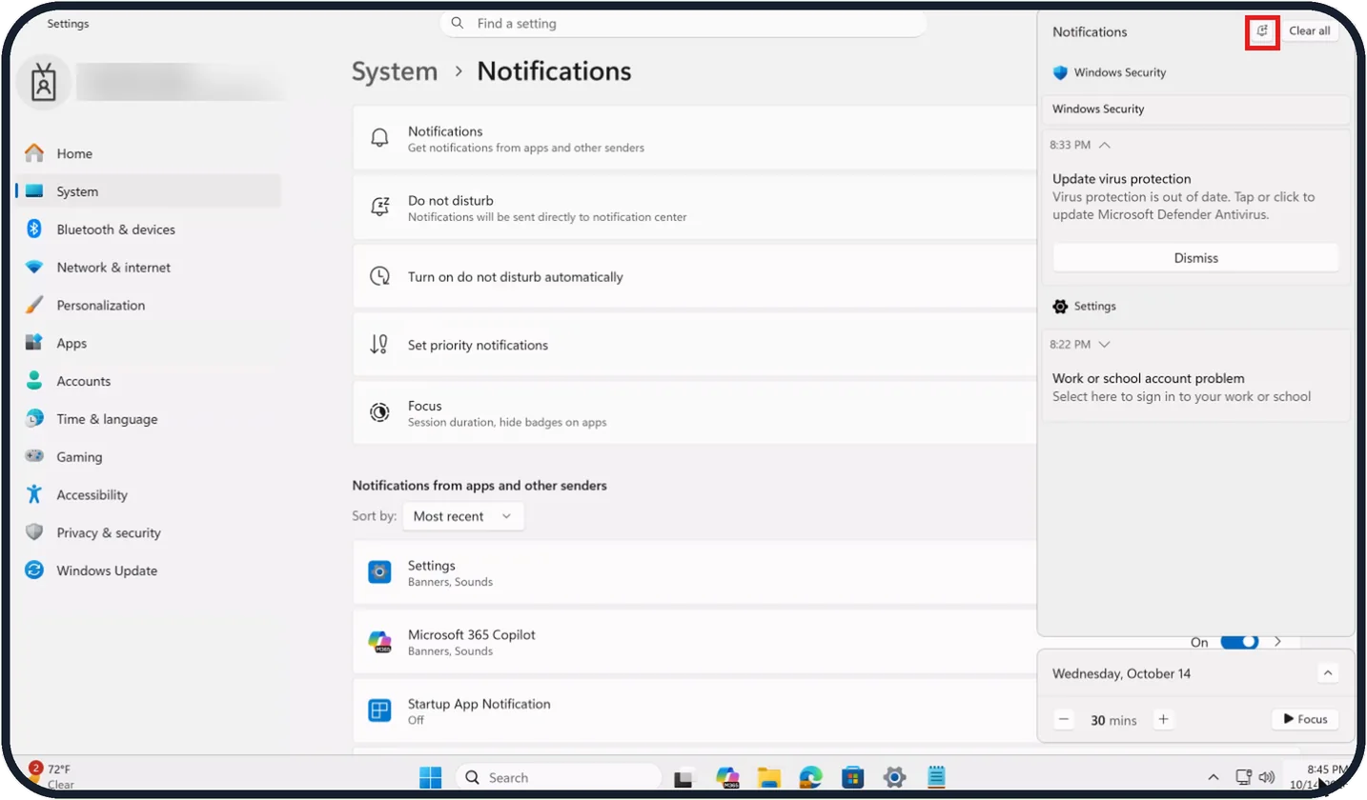Click the Settings gear icon in notification panel
The height and width of the screenshot is (800, 1367).
pos(1060,307)
